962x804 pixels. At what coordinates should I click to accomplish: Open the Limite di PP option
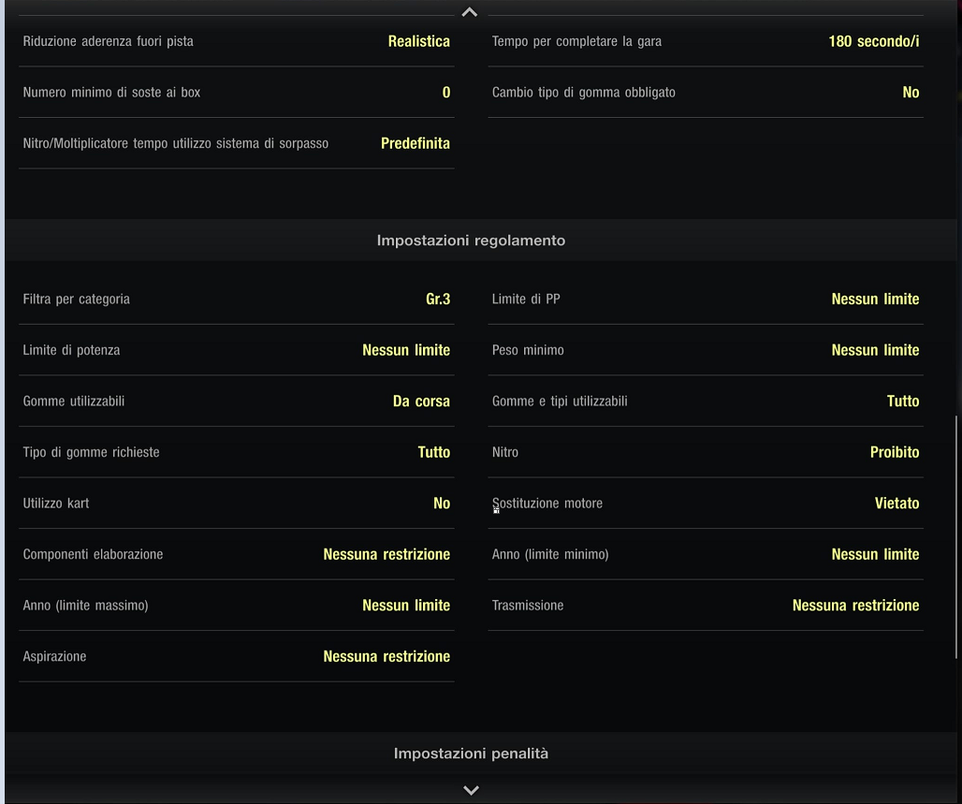pyautogui.click(x=706, y=300)
